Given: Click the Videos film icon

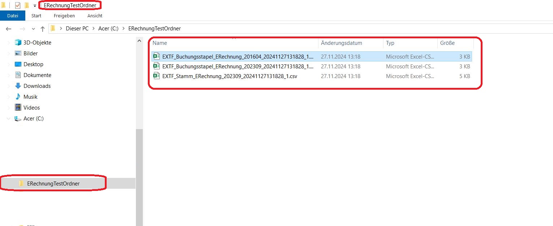Looking at the screenshot, I should 18,108.
